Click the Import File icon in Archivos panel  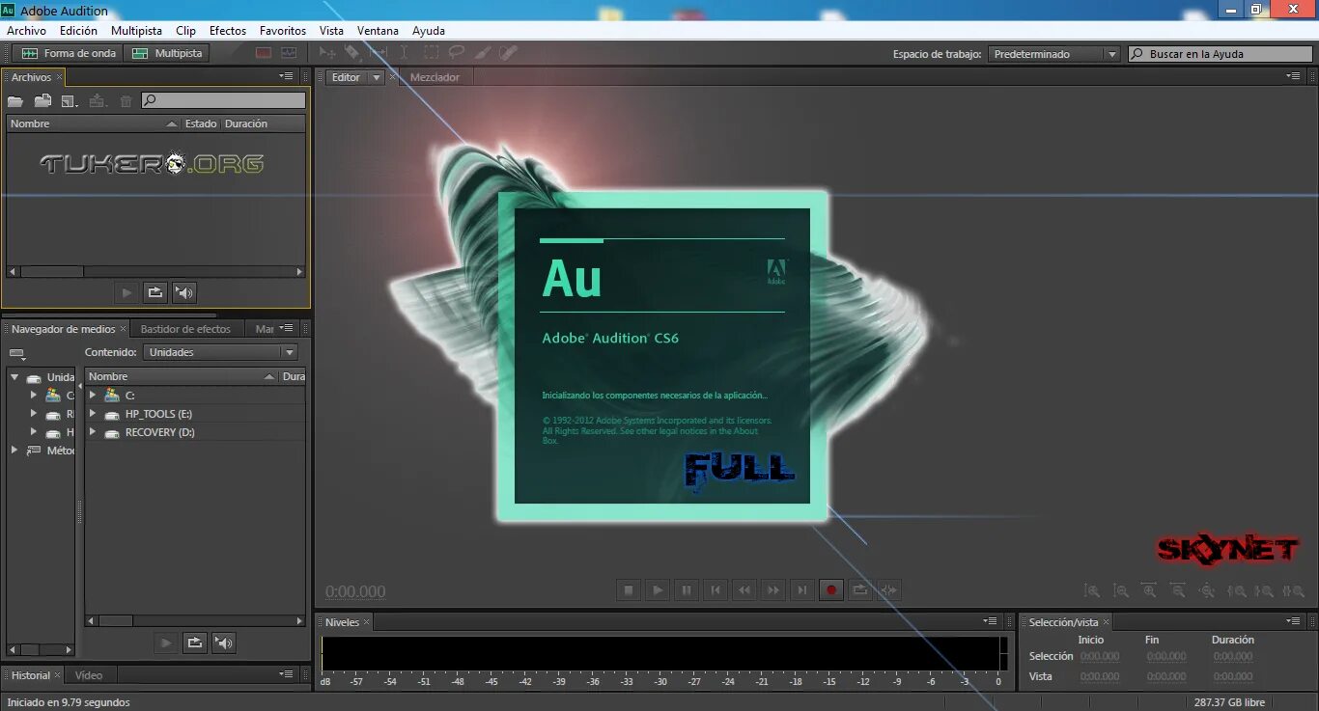[x=42, y=100]
